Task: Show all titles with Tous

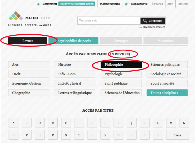Action: pyautogui.click(x=178, y=135)
